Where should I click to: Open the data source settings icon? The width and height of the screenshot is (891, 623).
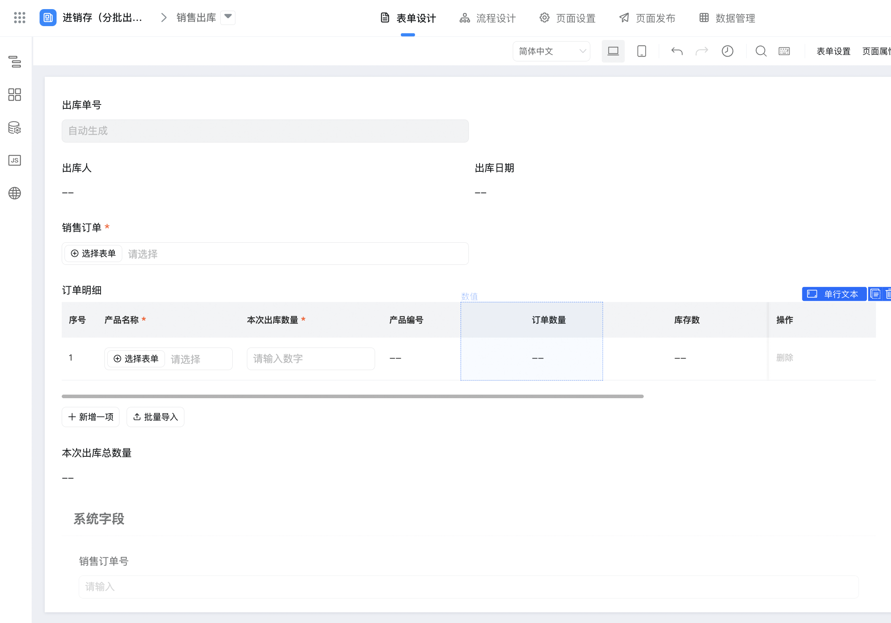[15, 127]
